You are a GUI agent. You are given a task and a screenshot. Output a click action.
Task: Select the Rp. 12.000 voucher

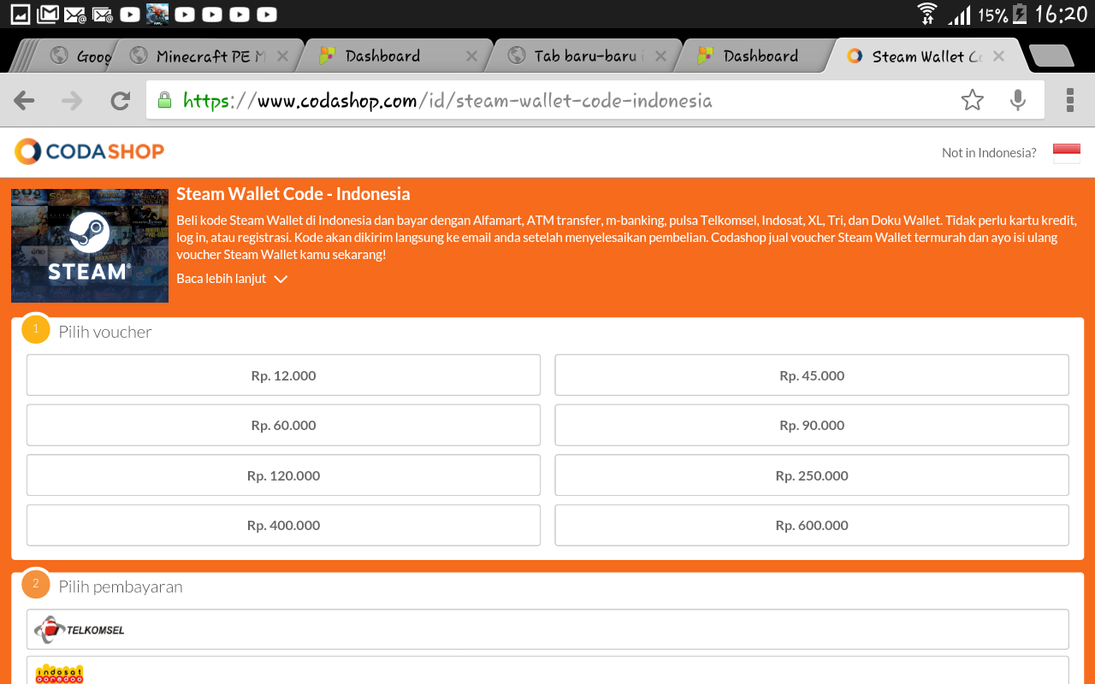[283, 375]
